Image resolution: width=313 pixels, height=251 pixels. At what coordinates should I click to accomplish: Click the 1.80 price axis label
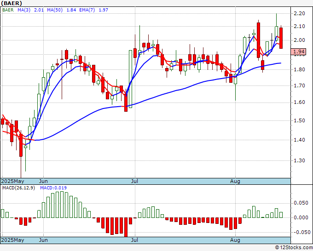(x=300, y=69)
